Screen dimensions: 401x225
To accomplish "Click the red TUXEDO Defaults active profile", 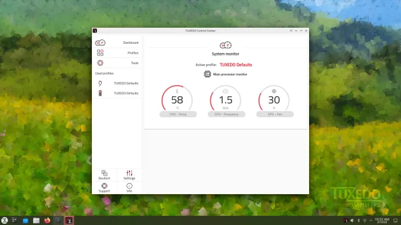I will [x=236, y=65].
